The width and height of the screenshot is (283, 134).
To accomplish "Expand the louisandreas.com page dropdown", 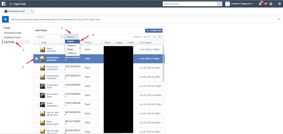I will click(x=18, y=11).
